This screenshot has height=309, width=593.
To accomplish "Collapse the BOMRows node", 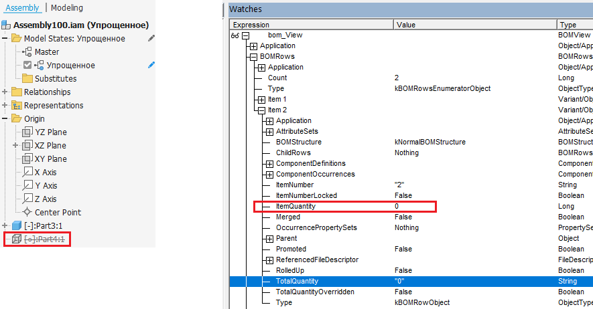I will pyautogui.click(x=253, y=57).
